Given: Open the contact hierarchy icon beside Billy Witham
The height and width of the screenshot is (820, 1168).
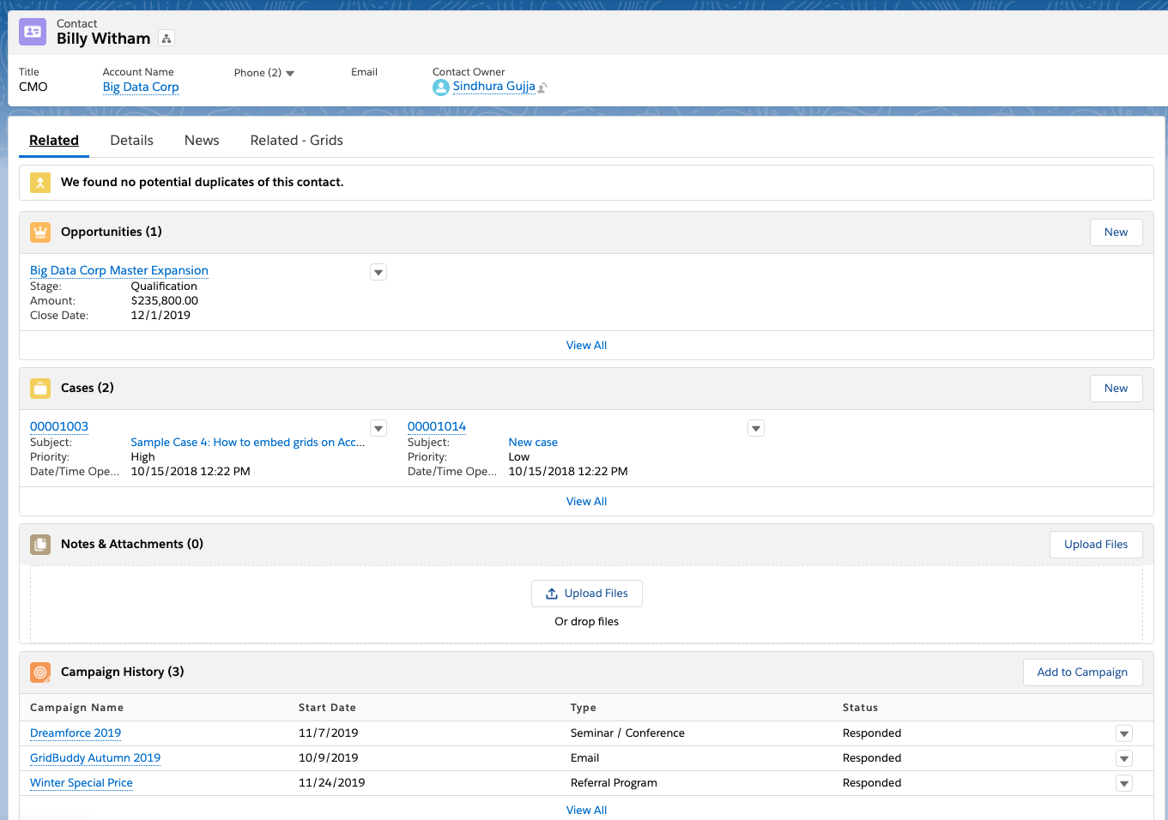Looking at the screenshot, I should pyautogui.click(x=166, y=39).
